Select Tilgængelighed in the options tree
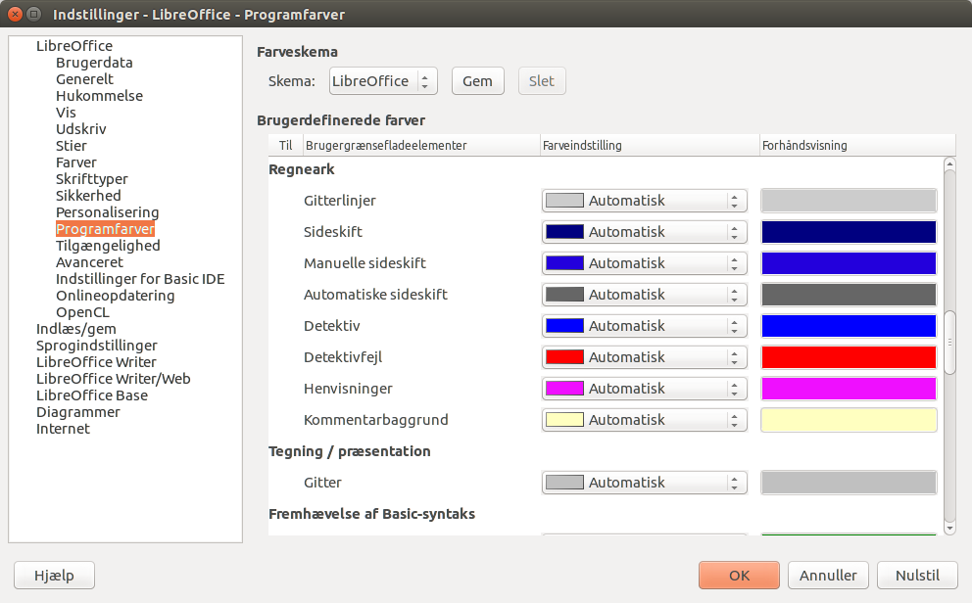This screenshot has height=603, width=972. pos(108,246)
